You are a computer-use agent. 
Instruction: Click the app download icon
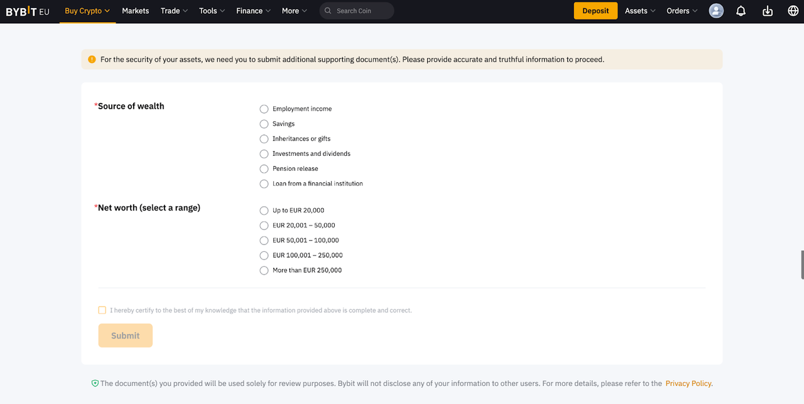point(767,11)
